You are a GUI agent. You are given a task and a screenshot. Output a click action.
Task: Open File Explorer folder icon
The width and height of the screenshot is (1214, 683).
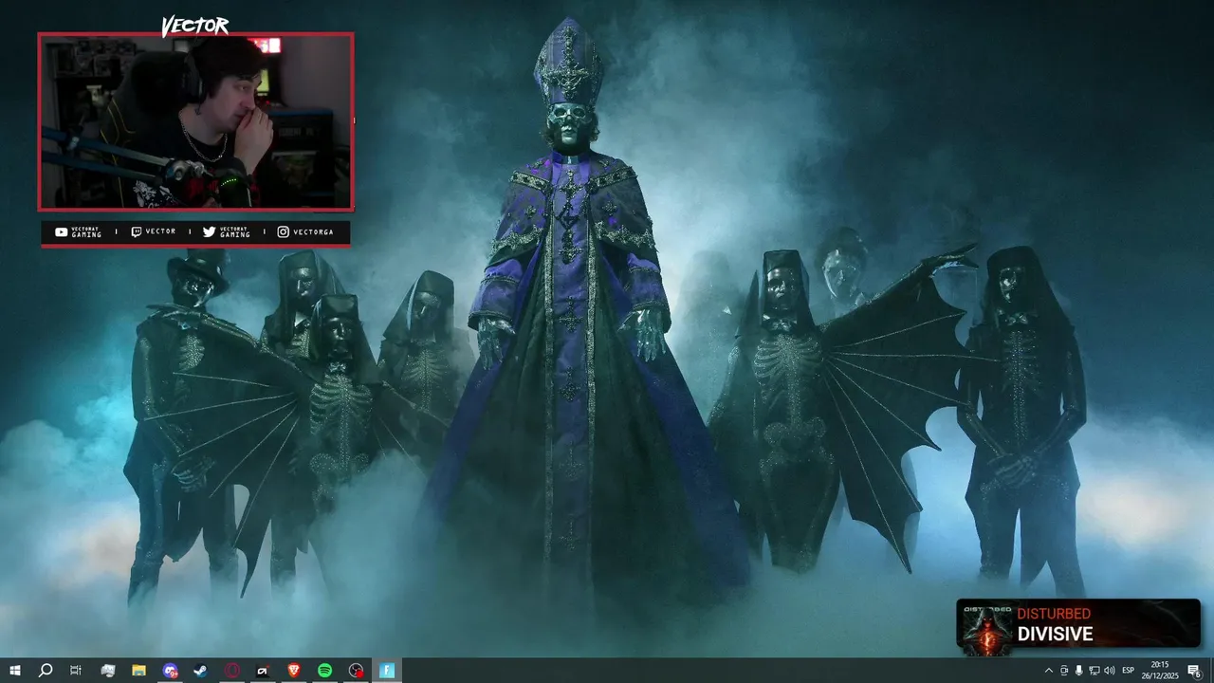138,671
